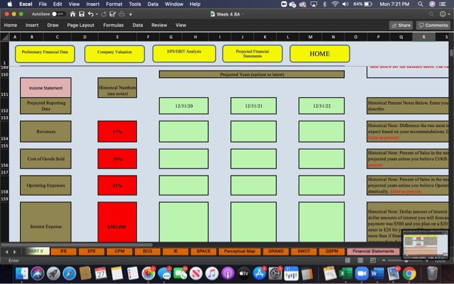Select the QSPM sheet tab
454x284 pixels.
click(x=331, y=252)
